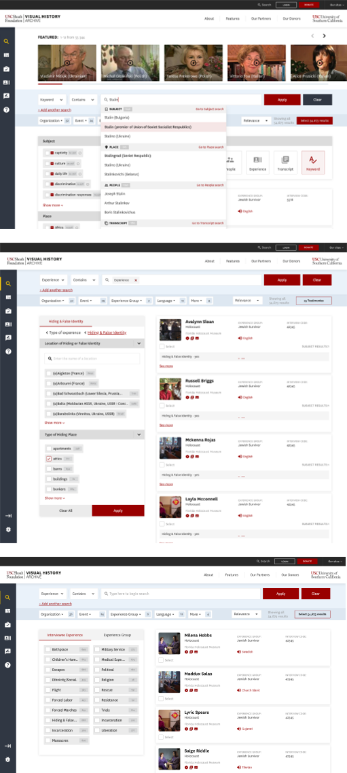Tick the Select checkbox for Avalynn Sloan
Viewport: 347px width, 773px height.
tap(162, 347)
